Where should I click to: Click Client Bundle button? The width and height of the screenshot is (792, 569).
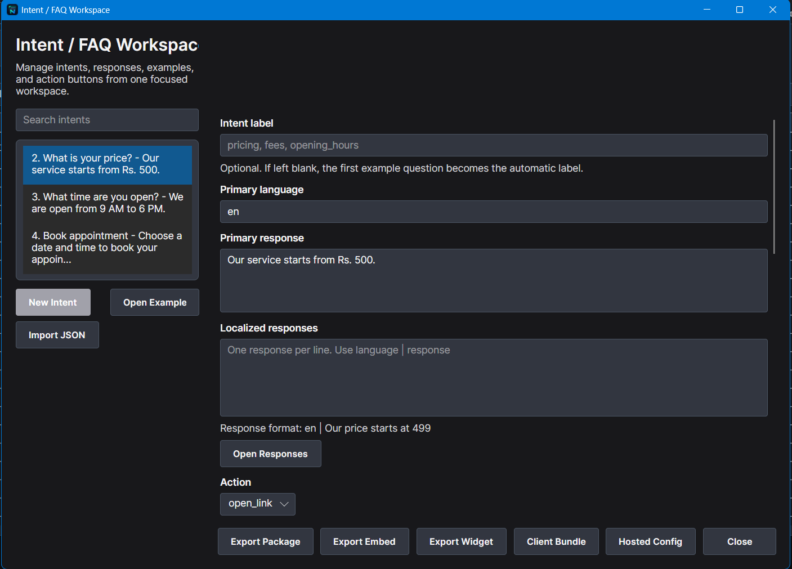tap(556, 541)
